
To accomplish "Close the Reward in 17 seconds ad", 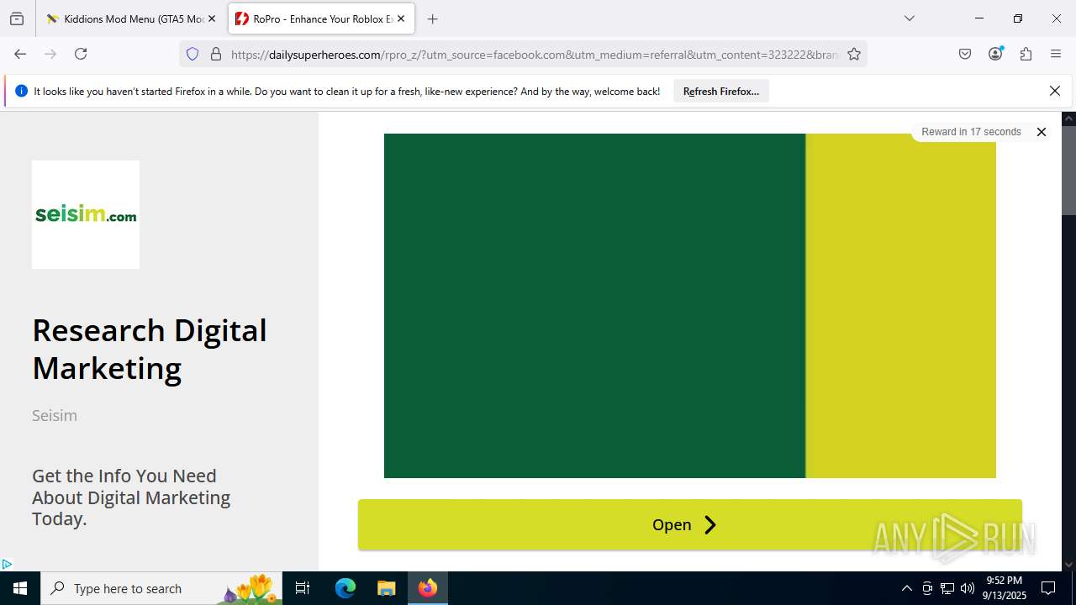I will point(1041,132).
